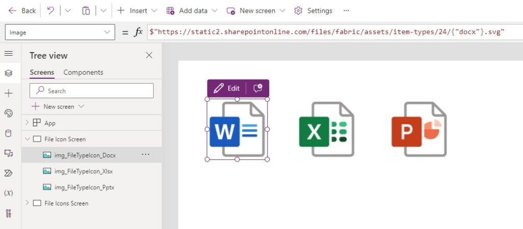
Task: Expand the File Icons Screen node
Action: point(28,203)
